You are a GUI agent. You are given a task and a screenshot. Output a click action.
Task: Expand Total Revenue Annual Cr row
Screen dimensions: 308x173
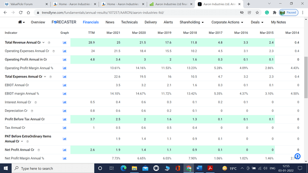click(x=43, y=42)
